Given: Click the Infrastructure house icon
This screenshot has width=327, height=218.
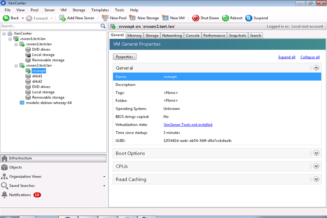Looking at the screenshot, I should (4, 158).
